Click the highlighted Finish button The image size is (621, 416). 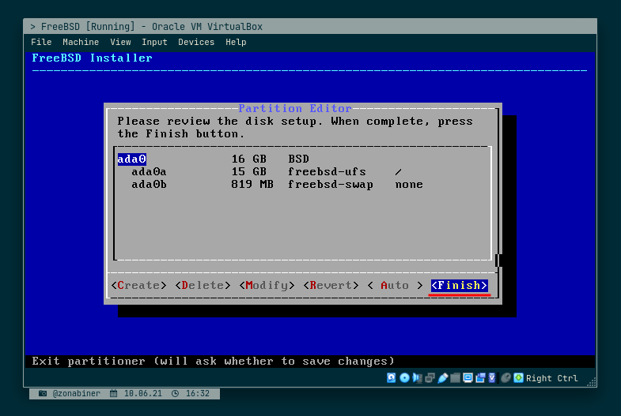click(460, 285)
